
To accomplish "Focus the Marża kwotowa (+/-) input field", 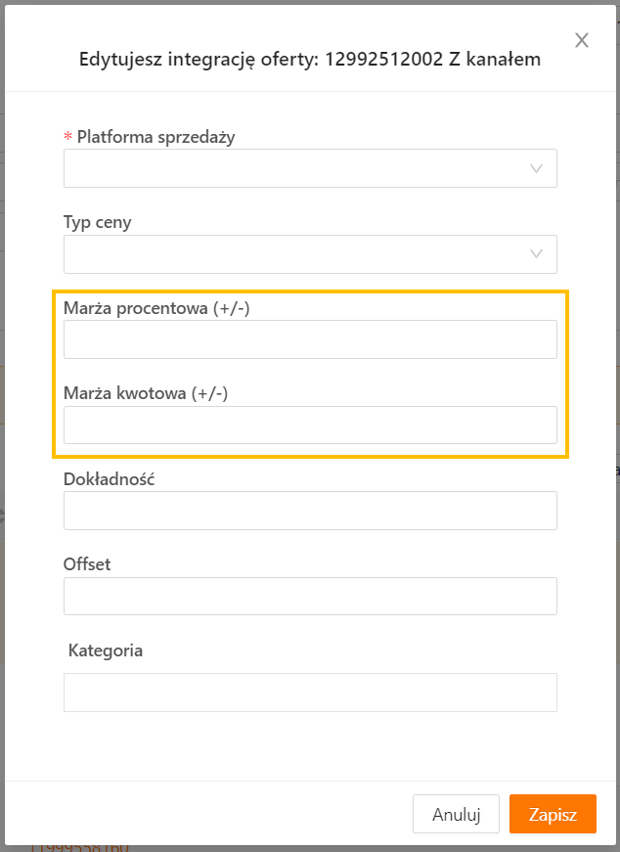I will [310, 426].
